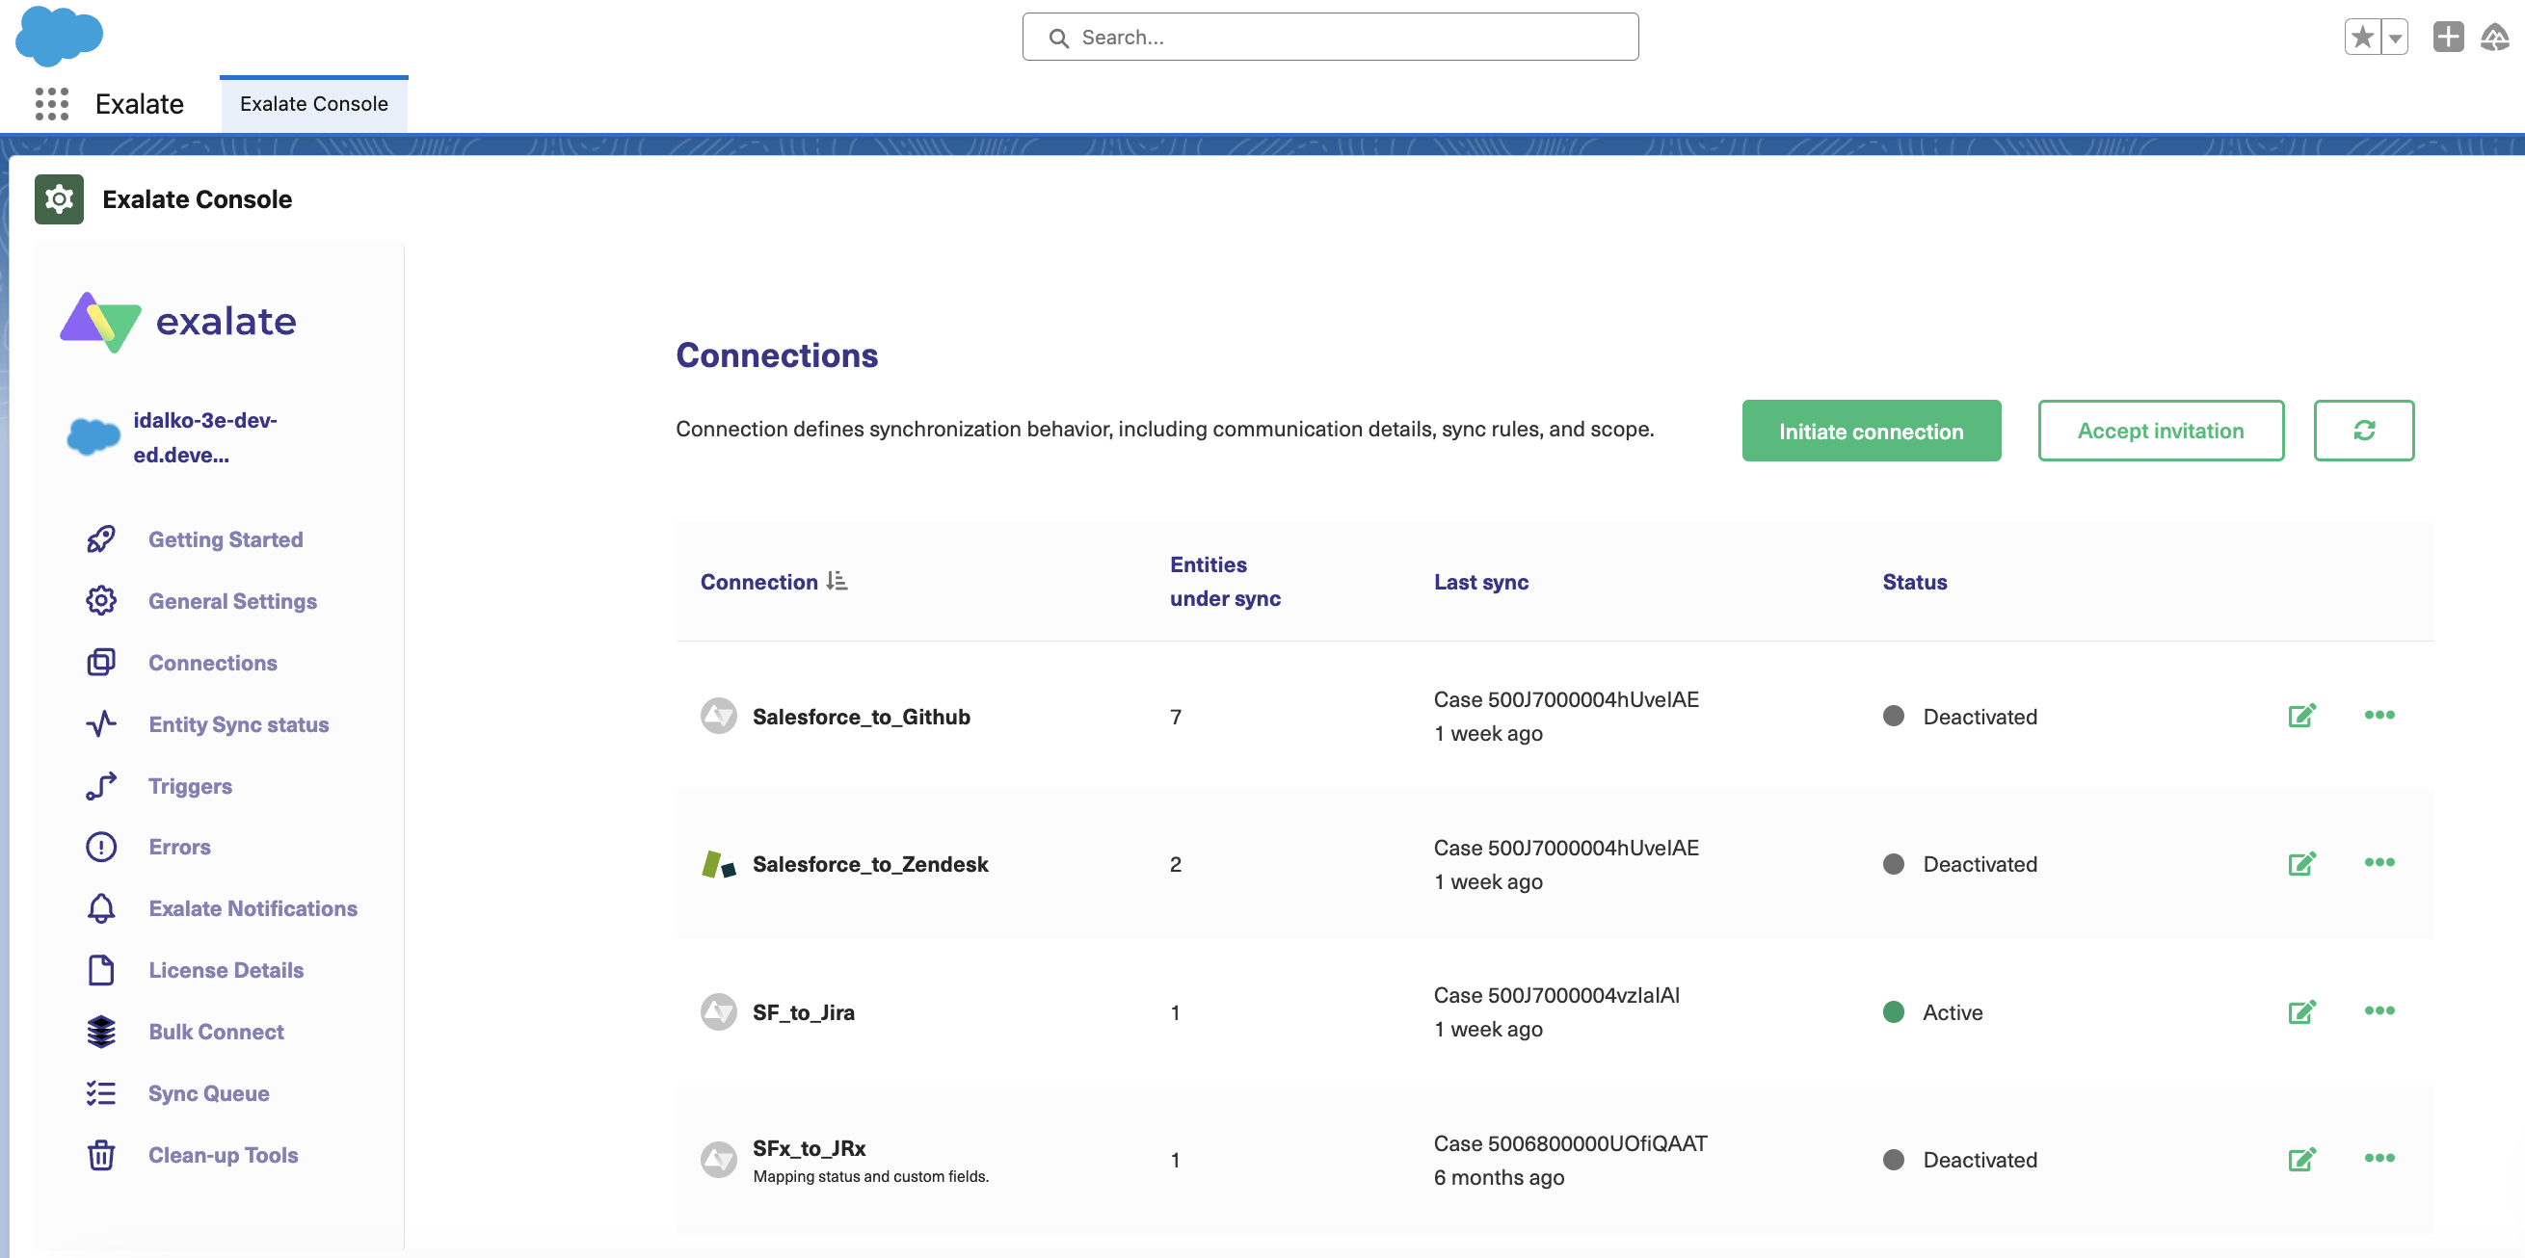Open more actions for SFx_to_JRx
The image size is (2525, 1258).
[x=2379, y=1159]
